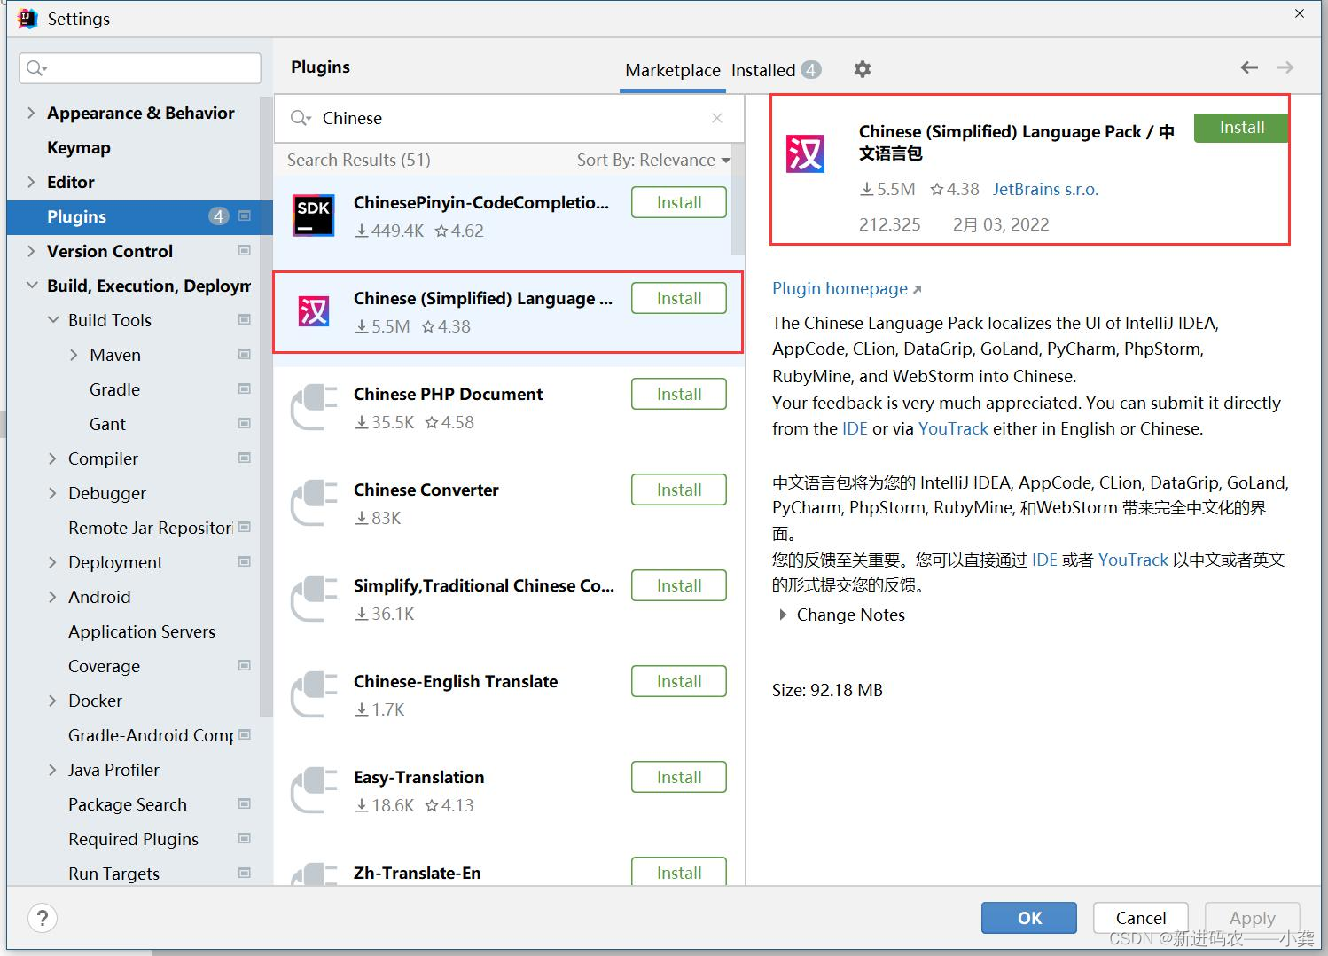The width and height of the screenshot is (1328, 956).
Task: Install the Chinese-English Translate plugin
Action: [679, 681]
